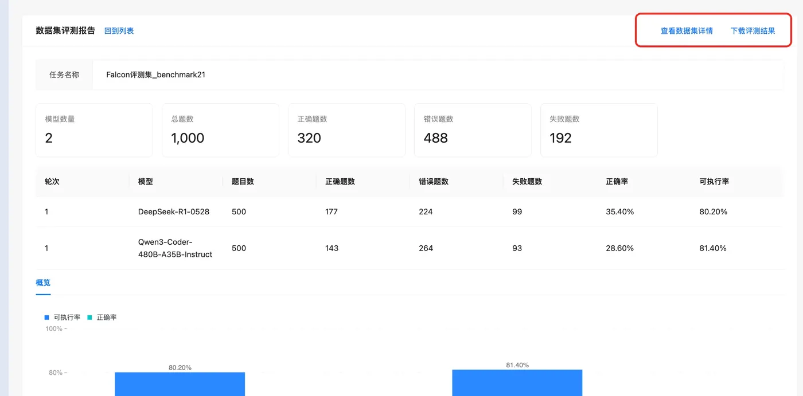Click the 数据集评测报告 page title
803x396 pixels.
(65, 31)
